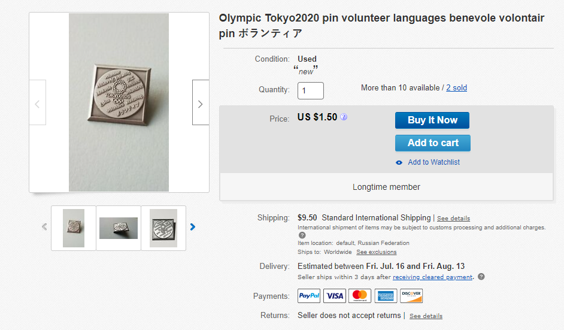
Task: Click help icon after receiving cleared payment
Action: coord(481,277)
